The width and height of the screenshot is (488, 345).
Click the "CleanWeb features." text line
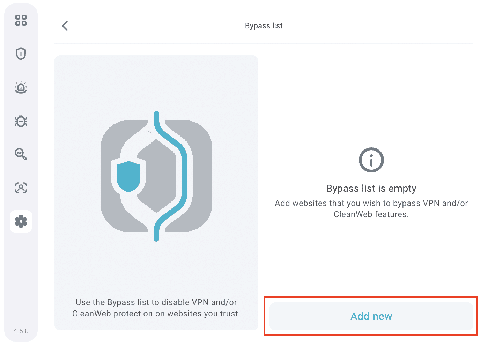371,214
